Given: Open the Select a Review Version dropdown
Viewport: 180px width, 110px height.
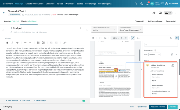Looking at the screenshot, I should click(104, 29).
